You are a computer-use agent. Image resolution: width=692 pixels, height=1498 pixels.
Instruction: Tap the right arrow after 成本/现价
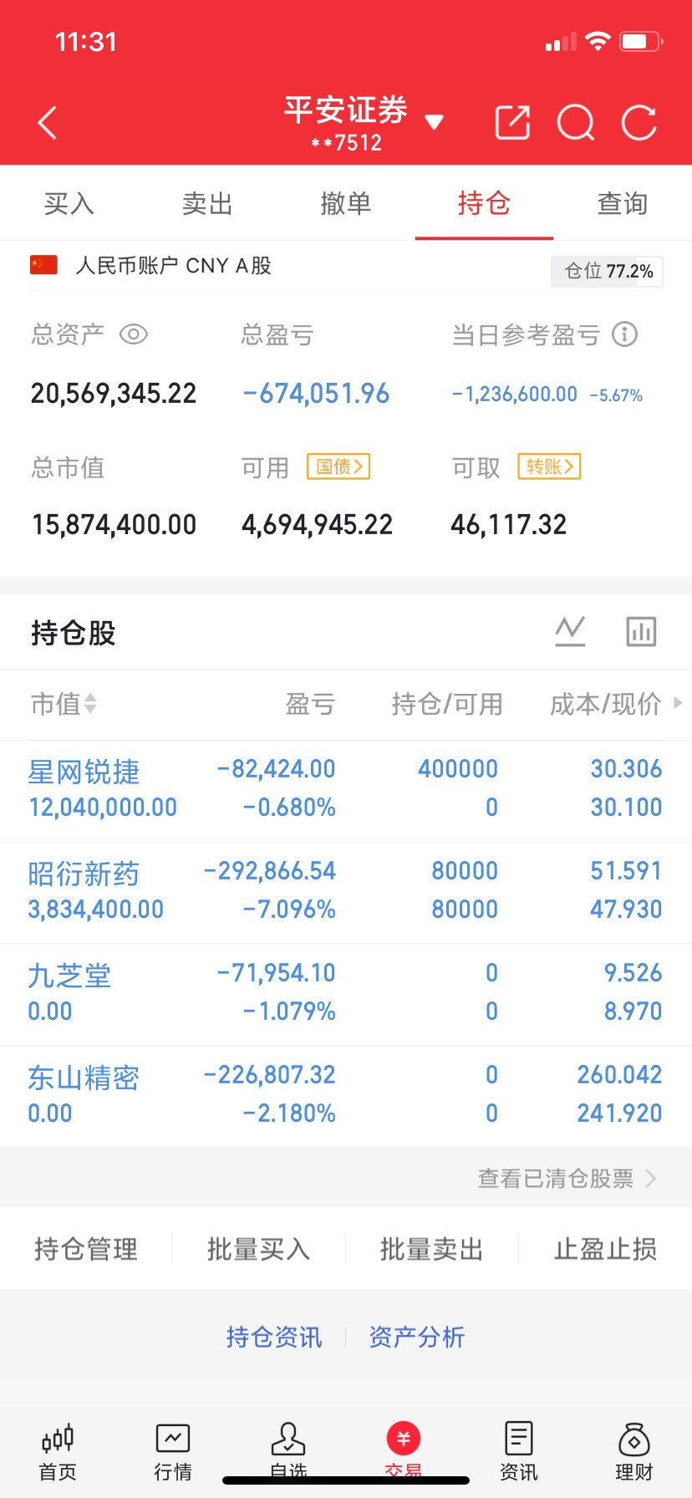pos(678,703)
